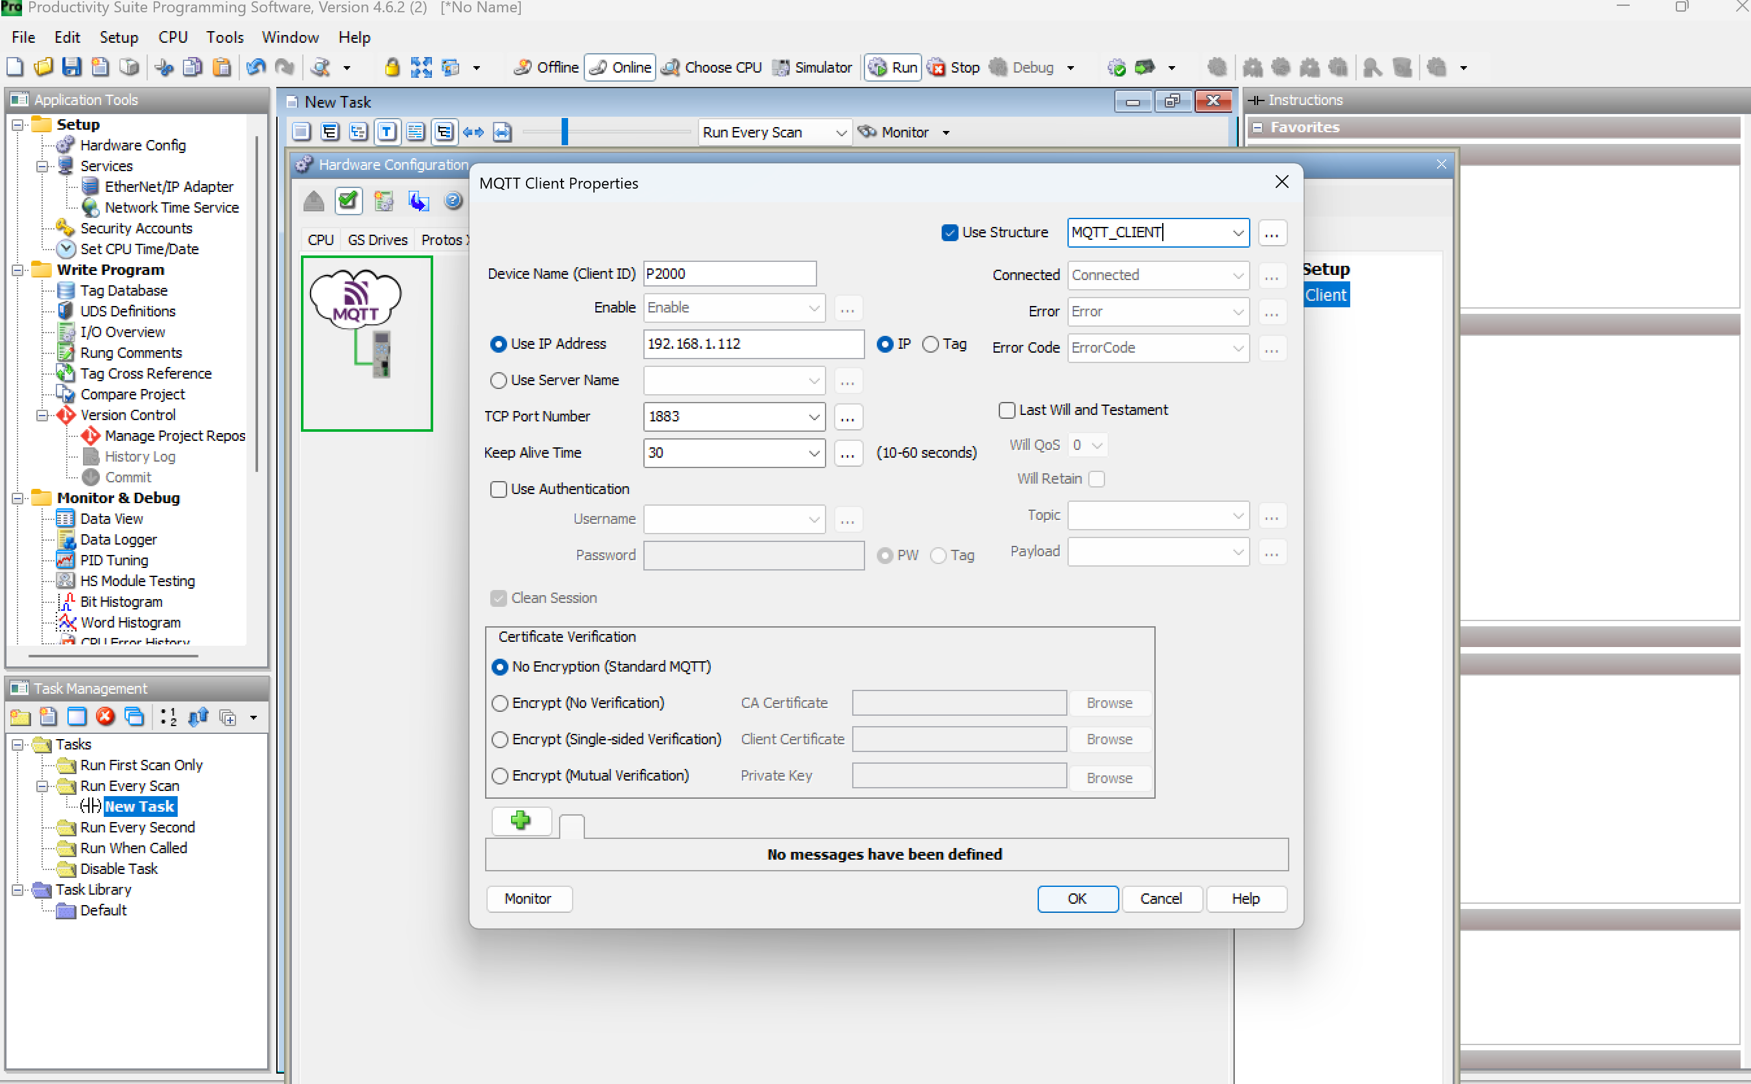Open the Run Every Scan task type dropdown
Viewport: 1751px width, 1084px height.
pos(776,132)
